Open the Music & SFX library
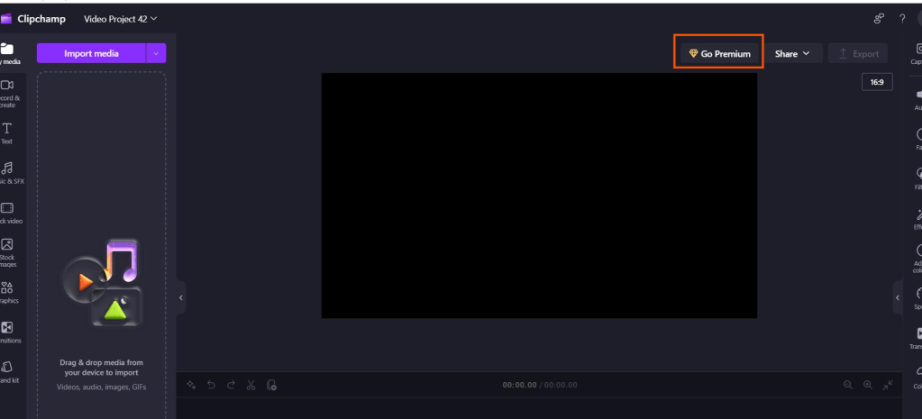The image size is (922, 419). 7,172
